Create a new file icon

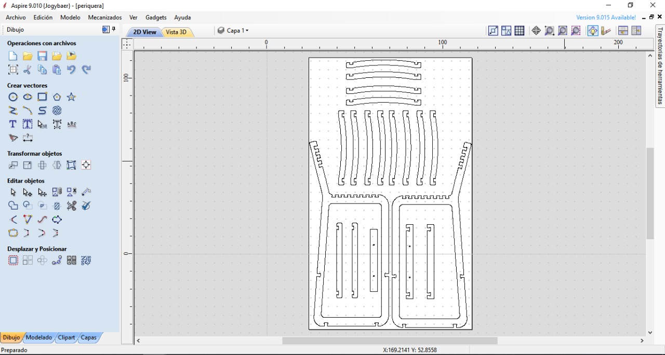click(x=13, y=56)
